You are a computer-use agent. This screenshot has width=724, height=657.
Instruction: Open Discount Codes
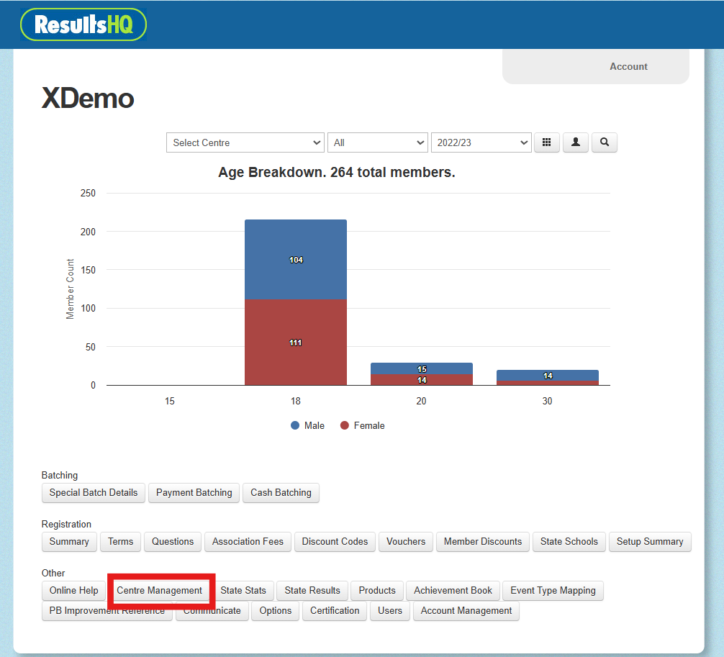335,542
